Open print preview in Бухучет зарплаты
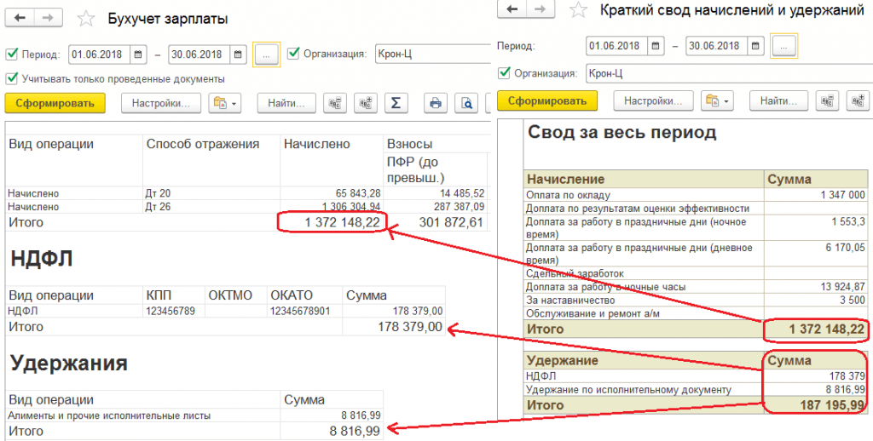The image size is (873, 441). [x=466, y=103]
